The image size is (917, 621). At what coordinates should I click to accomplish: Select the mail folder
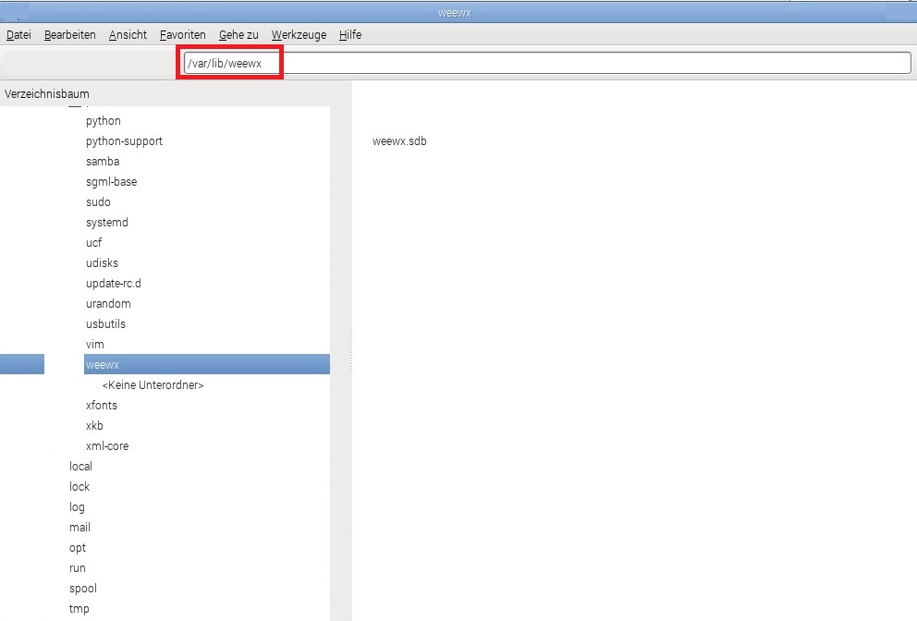(x=79, y=528)
